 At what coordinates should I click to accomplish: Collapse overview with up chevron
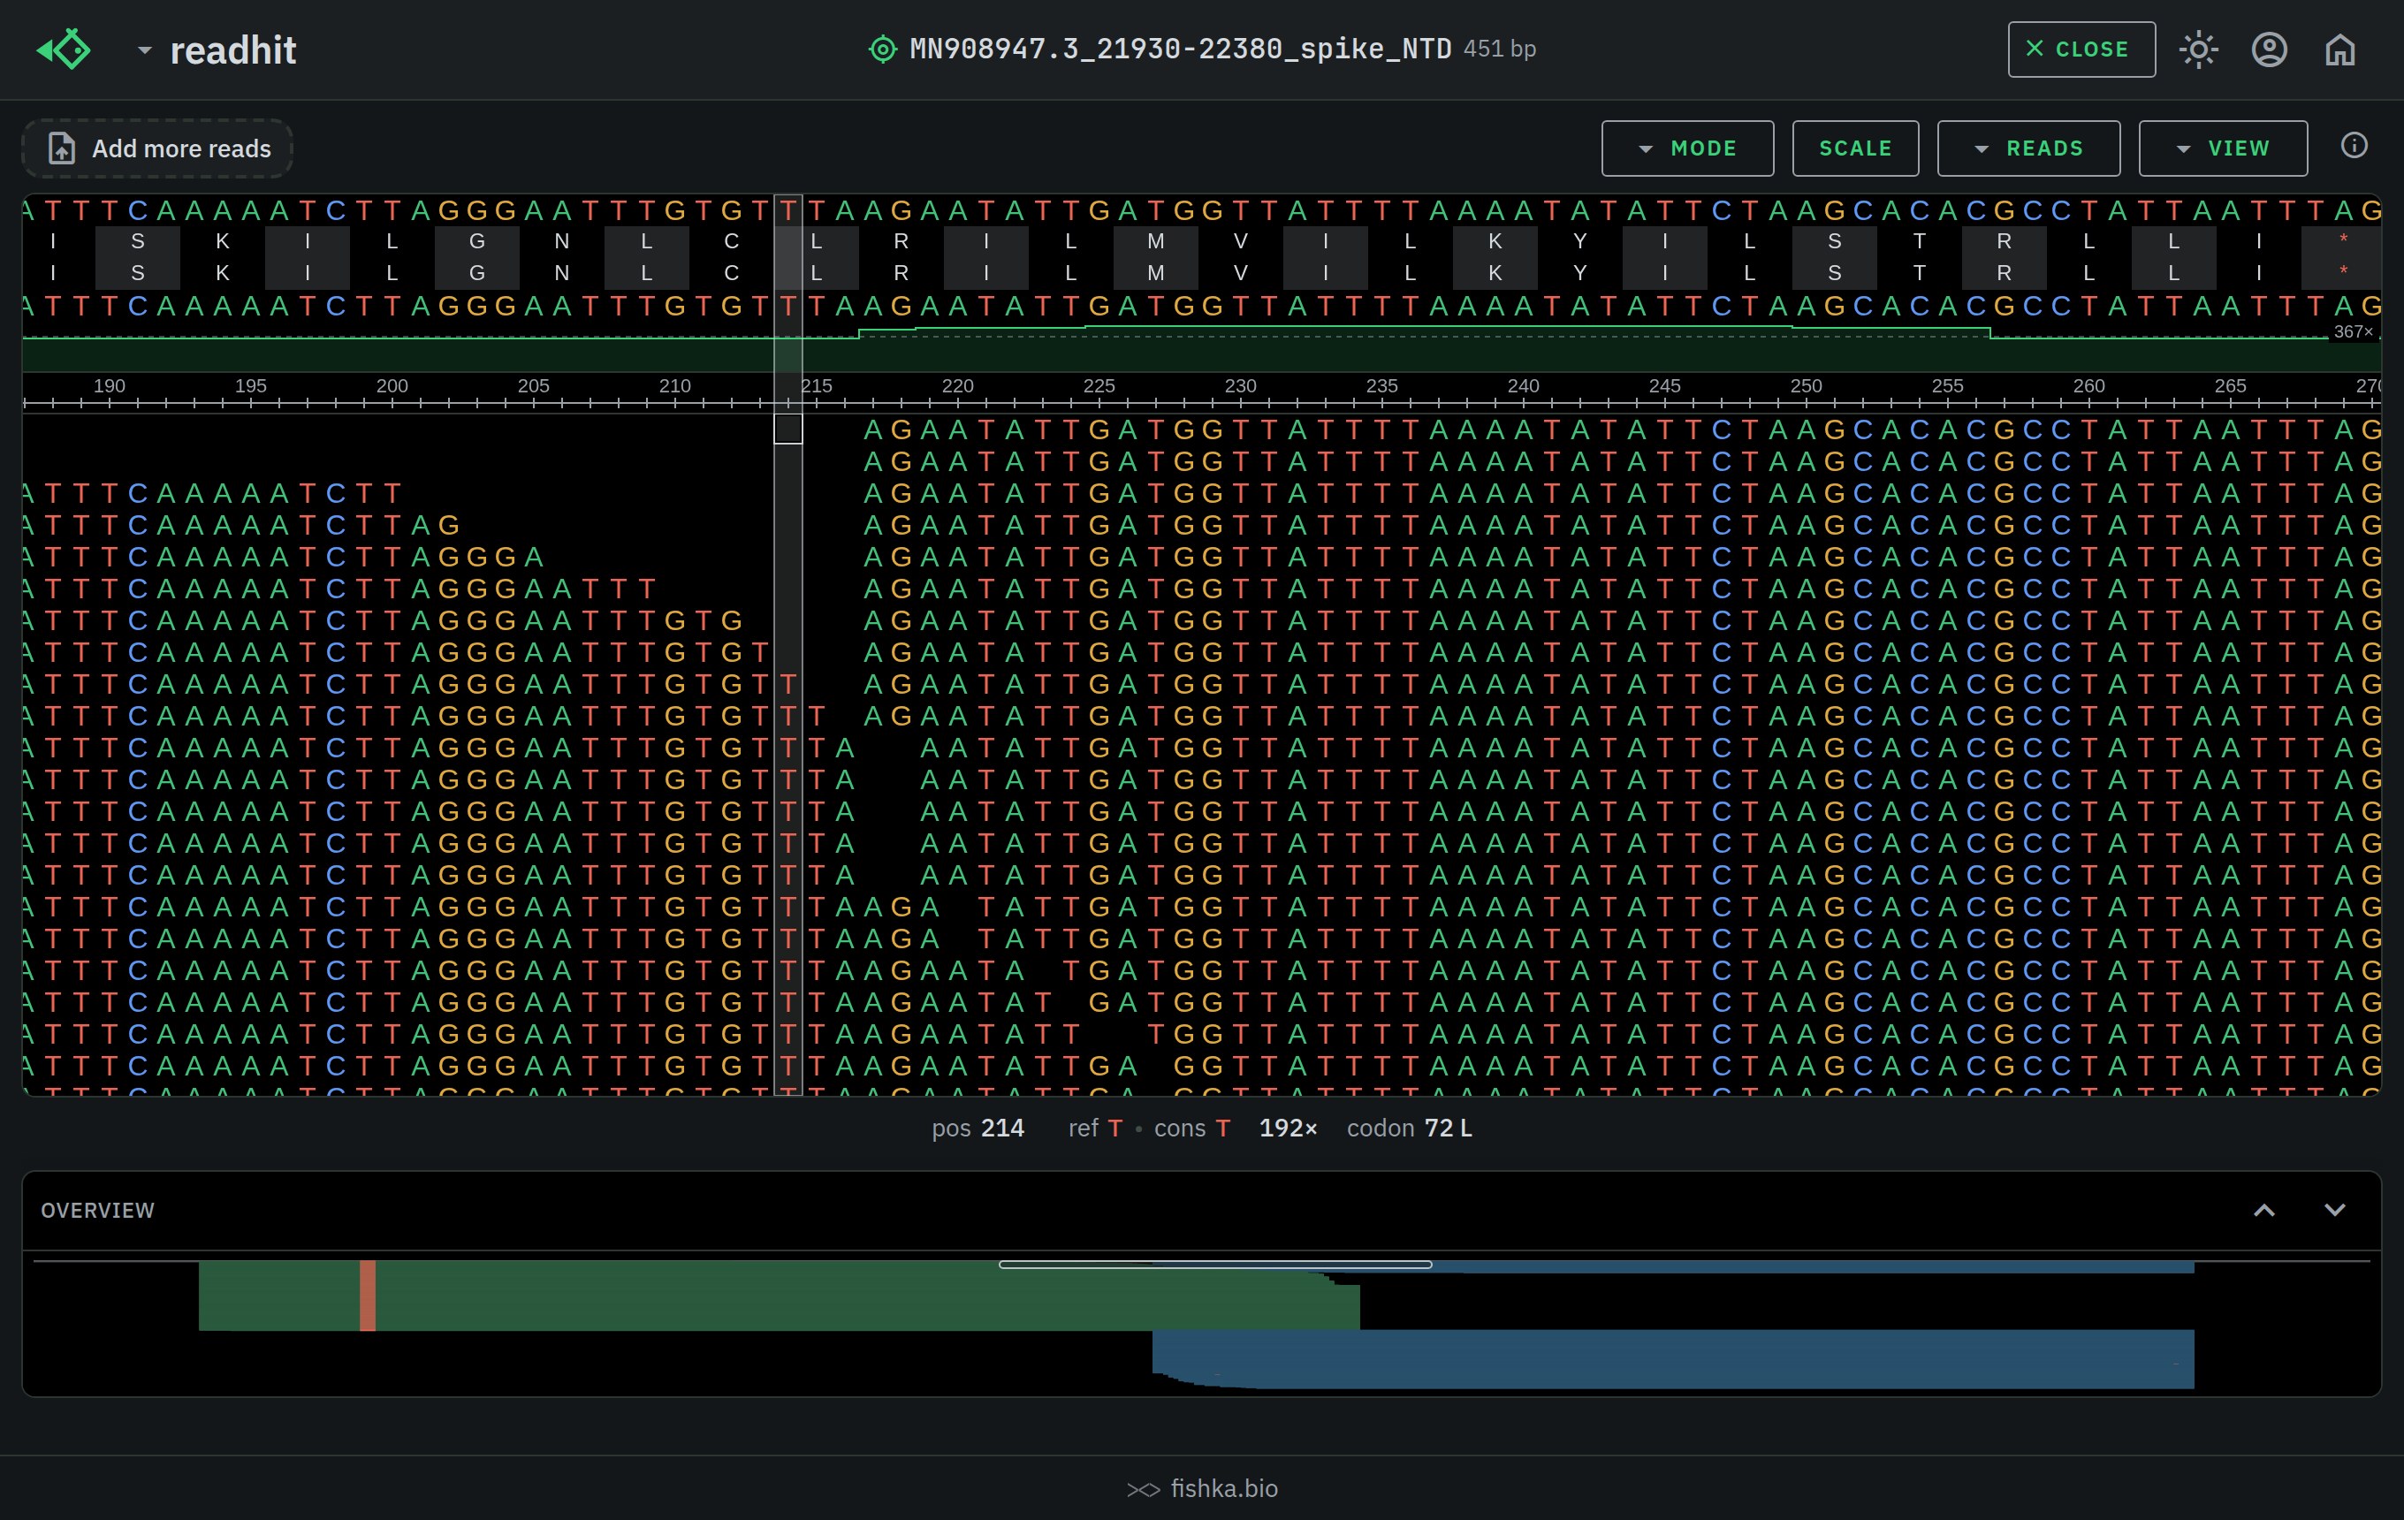(x=2264, y=1210)
